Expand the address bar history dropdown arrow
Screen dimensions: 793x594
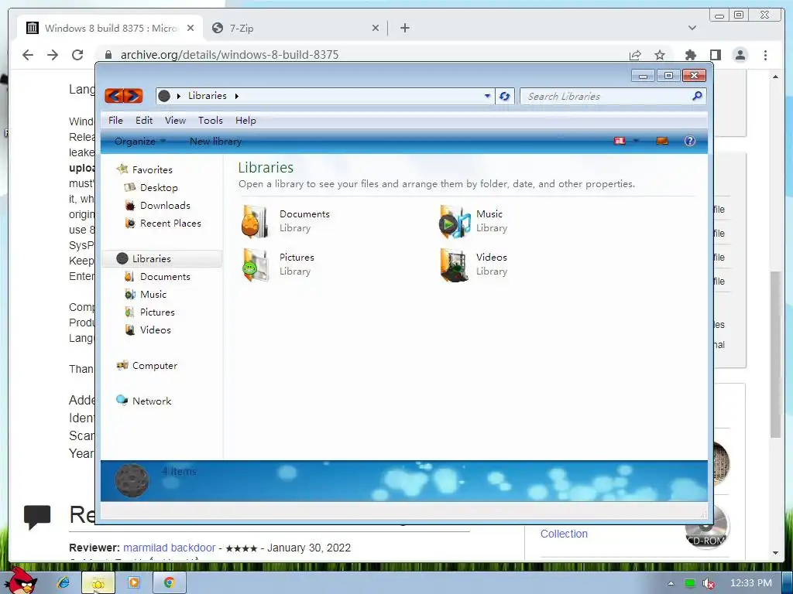click(x=488, y=95)
